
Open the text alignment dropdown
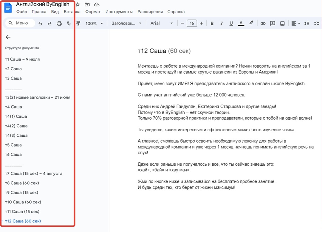pos(296,24)
